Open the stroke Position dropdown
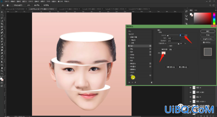The image size is (217, 117). [170, 38]
